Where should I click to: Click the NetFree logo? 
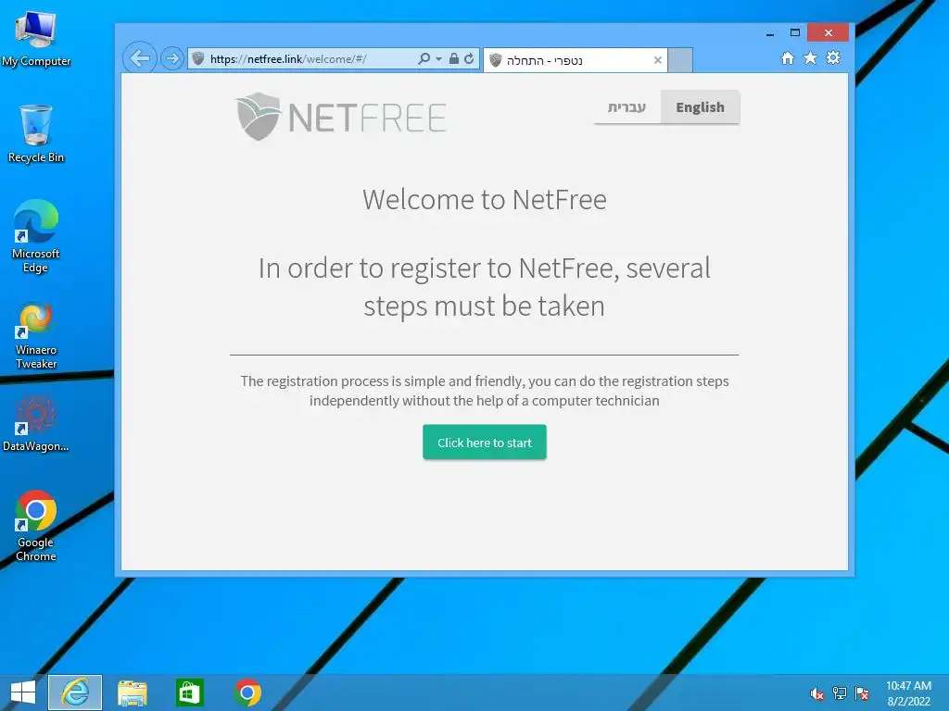341,116
